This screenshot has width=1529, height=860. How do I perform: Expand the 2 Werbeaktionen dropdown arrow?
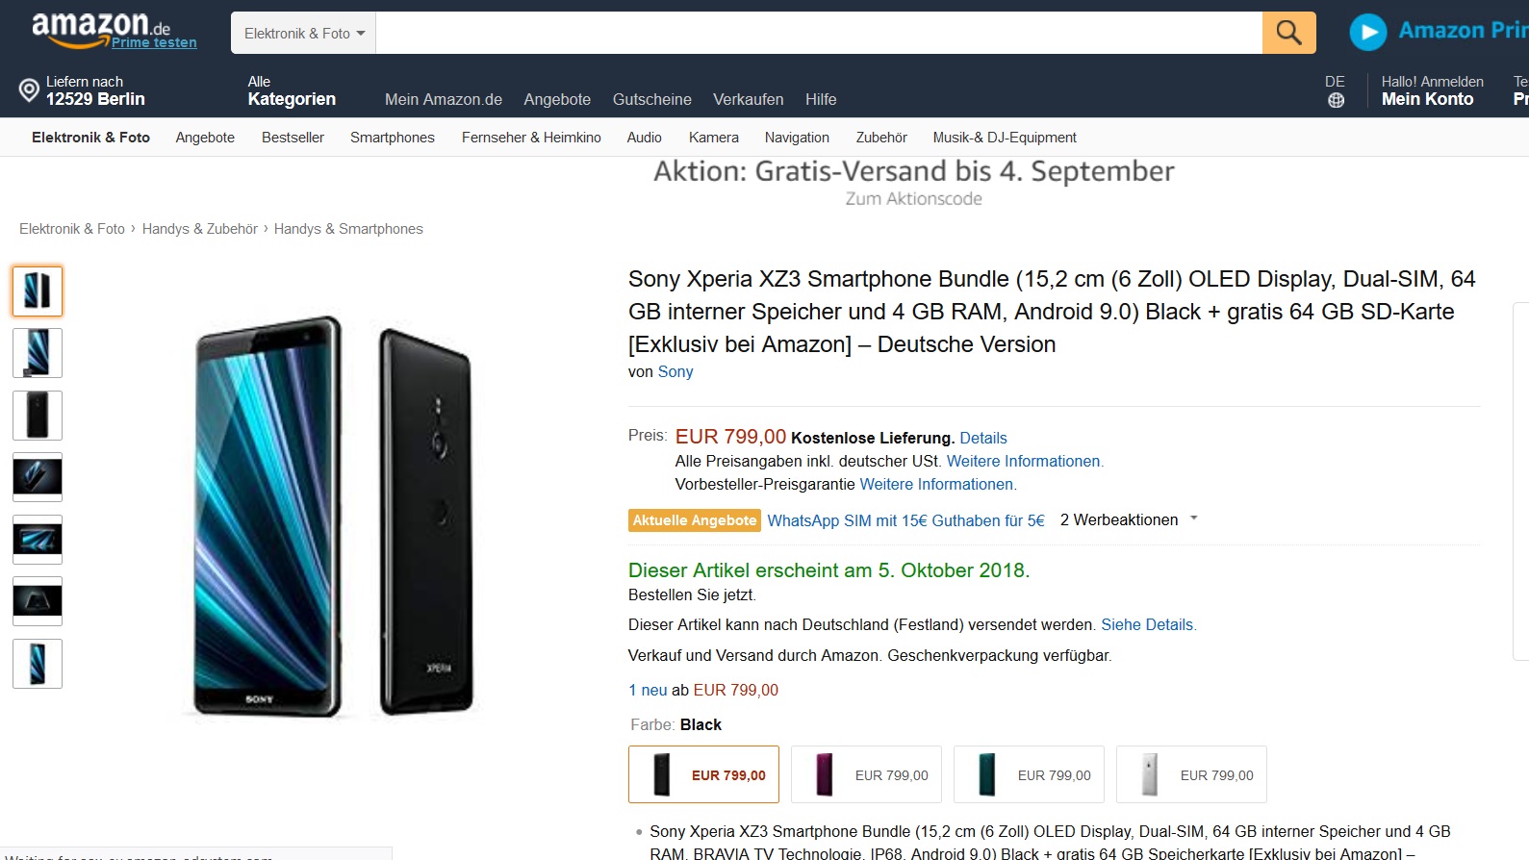pyautogui.click(x=1194, y=519)
